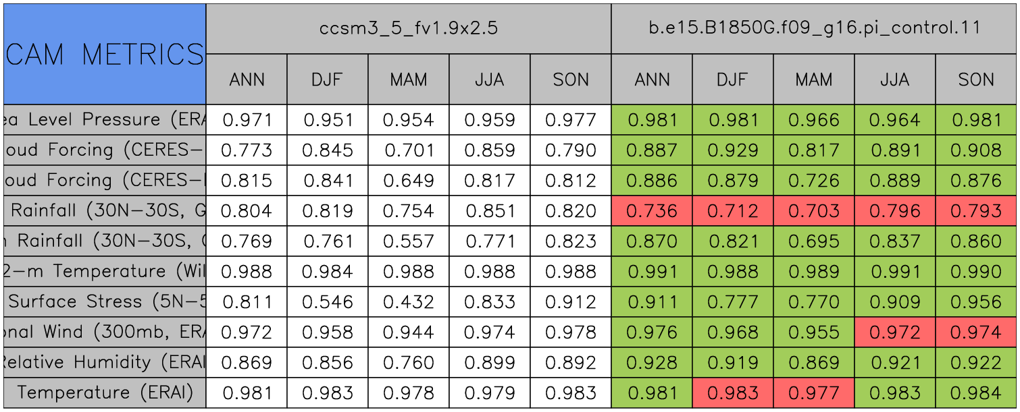This screenshot has width=1020, height=412.
Task: Click the 2-m Temperature row label
Action: [x=105, y=272]
